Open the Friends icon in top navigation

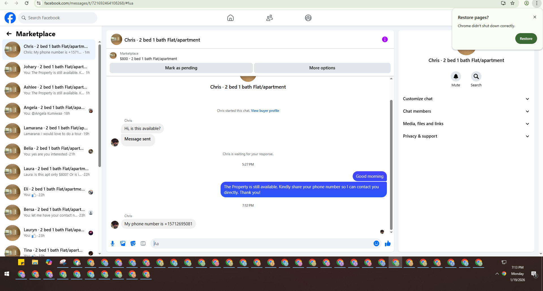tap(270, 18)
